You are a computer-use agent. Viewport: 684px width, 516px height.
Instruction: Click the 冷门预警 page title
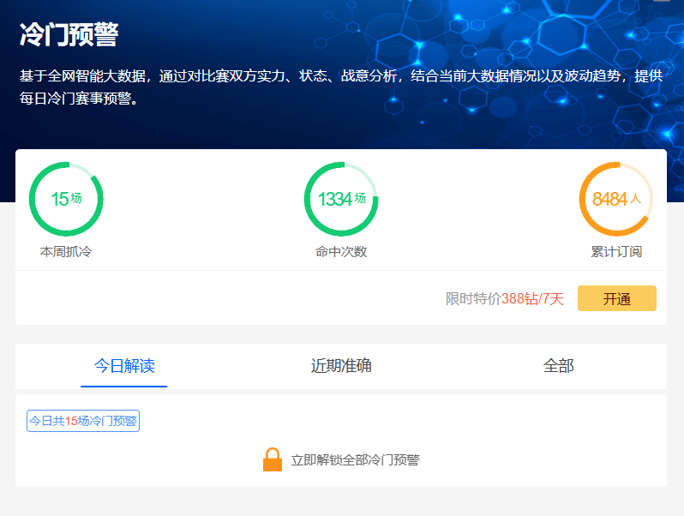click(x=69, y=35)
